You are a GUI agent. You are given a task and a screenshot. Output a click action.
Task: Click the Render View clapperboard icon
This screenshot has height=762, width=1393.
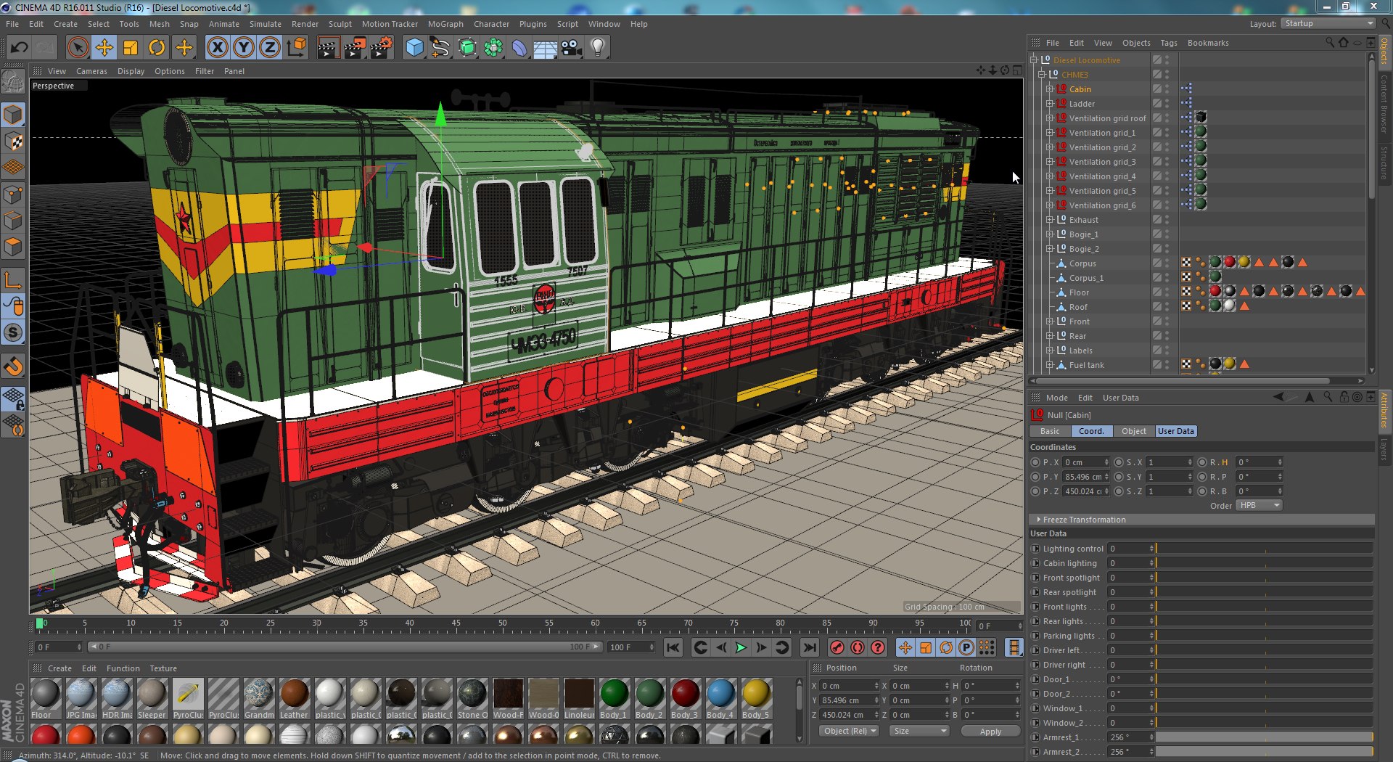[x=328, y=48]
